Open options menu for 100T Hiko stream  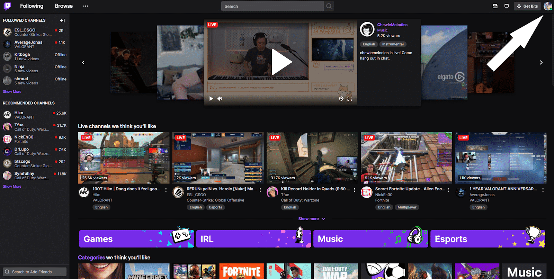(166, 190)
